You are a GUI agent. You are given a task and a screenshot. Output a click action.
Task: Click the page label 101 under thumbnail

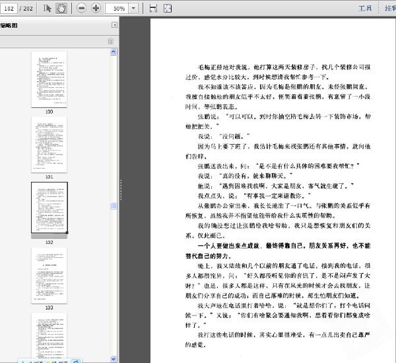(49, 177)
